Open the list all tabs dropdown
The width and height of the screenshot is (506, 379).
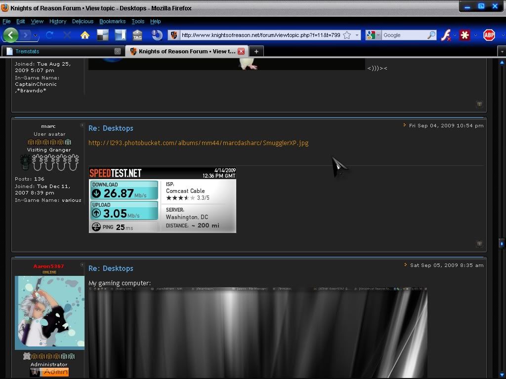click(502, 51)
